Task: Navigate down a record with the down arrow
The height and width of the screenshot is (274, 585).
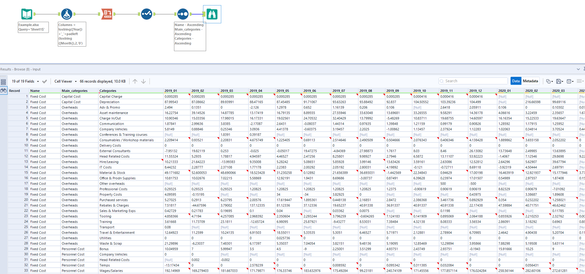Action: pyautogui.click(x=143, y=81)
